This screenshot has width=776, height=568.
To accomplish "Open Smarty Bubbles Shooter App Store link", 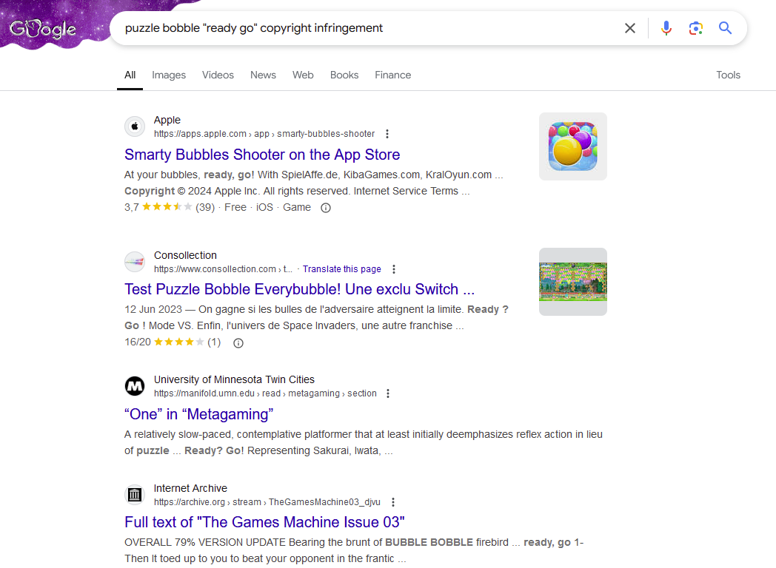I will click(262, 155).
